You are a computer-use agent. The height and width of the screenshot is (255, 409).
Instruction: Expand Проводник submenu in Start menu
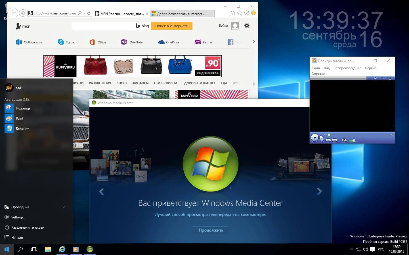tap(64, 207)
